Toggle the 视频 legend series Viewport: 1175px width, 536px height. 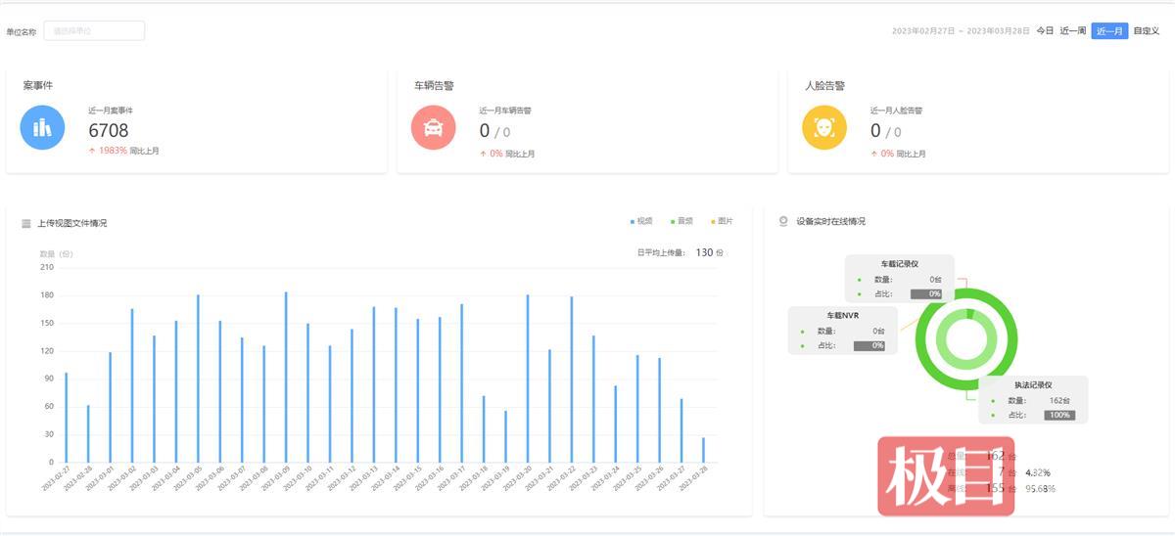[x=641, y=221]
